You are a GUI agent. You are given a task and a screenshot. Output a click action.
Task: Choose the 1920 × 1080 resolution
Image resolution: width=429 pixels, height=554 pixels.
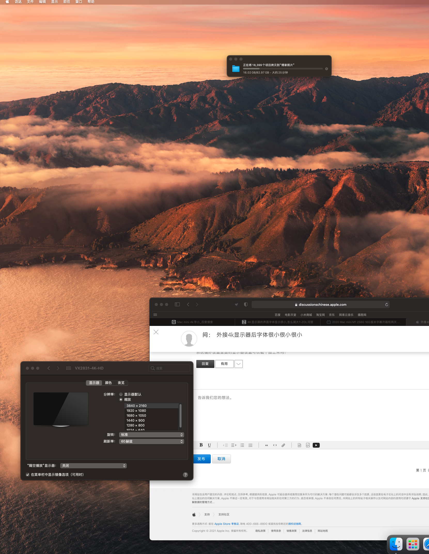[x=151, y=411]
